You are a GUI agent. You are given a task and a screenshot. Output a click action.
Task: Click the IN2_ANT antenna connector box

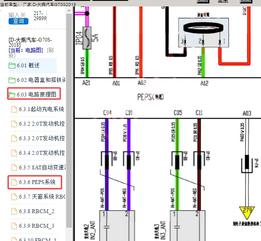pyautogui.click(x=117, y=226)
